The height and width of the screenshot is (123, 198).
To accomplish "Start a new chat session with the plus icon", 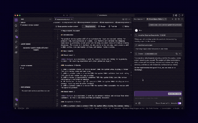I will 172,19.
